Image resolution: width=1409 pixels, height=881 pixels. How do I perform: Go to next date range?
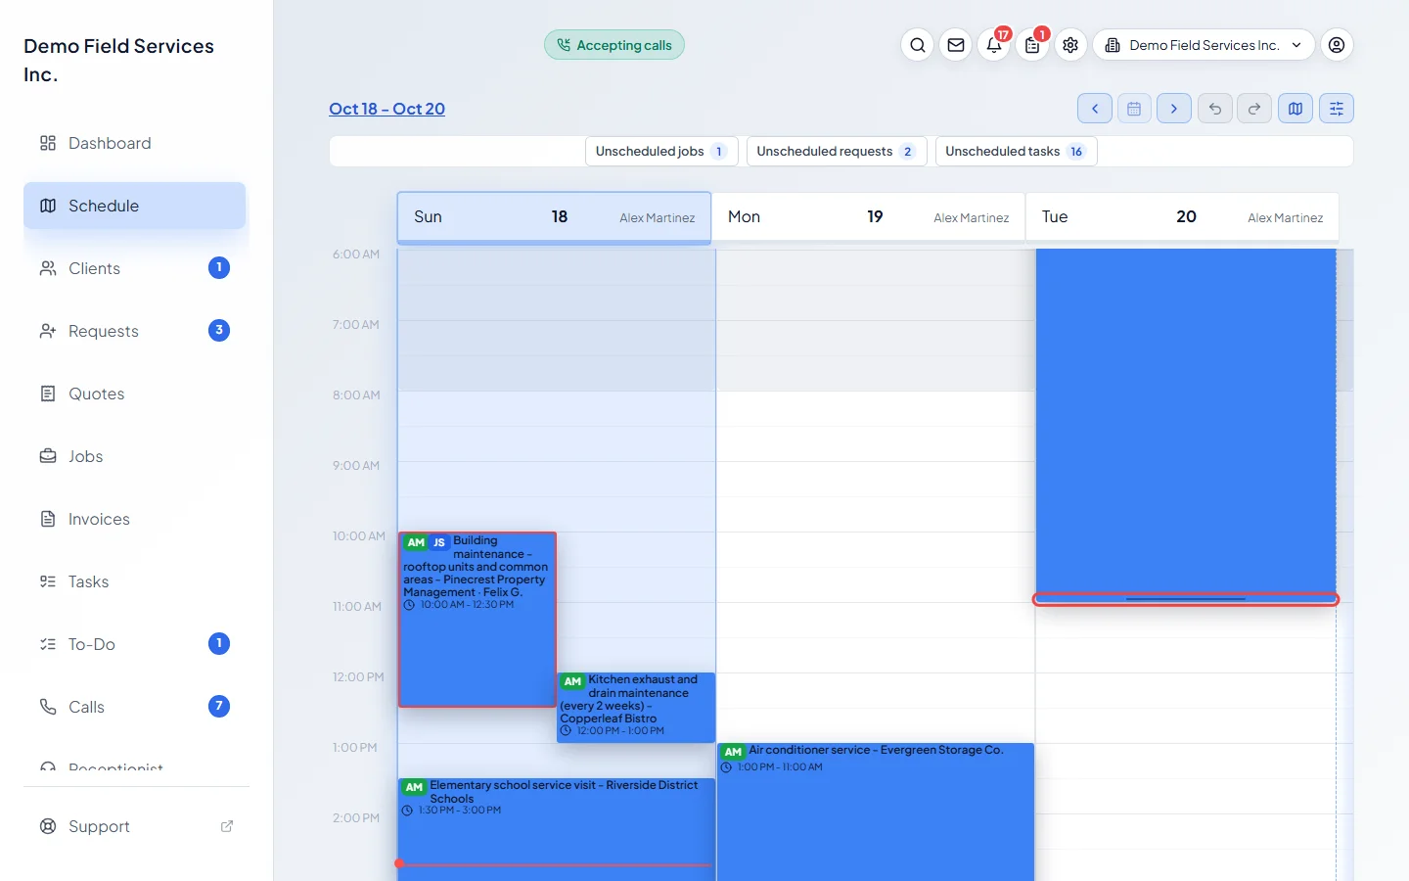[1174, 109]
